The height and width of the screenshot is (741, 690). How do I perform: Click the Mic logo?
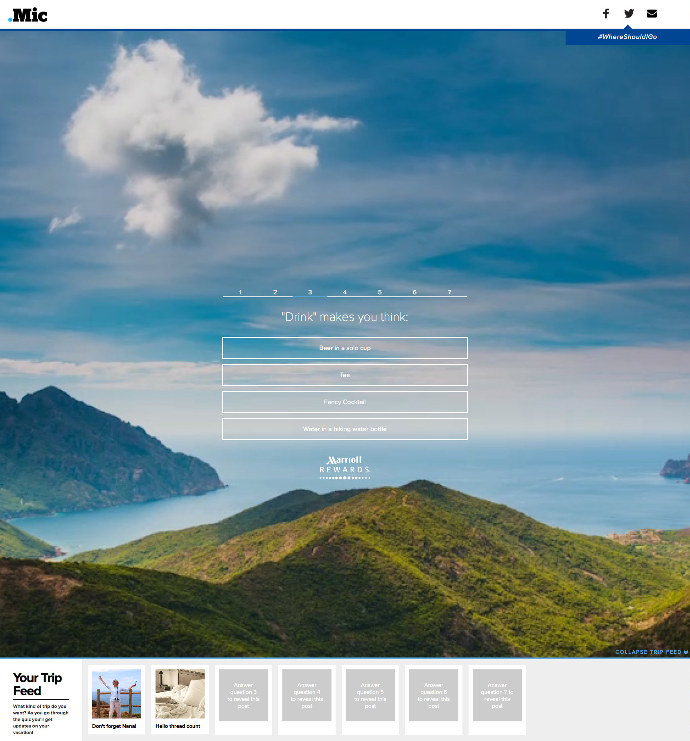(x=28, y=15)
